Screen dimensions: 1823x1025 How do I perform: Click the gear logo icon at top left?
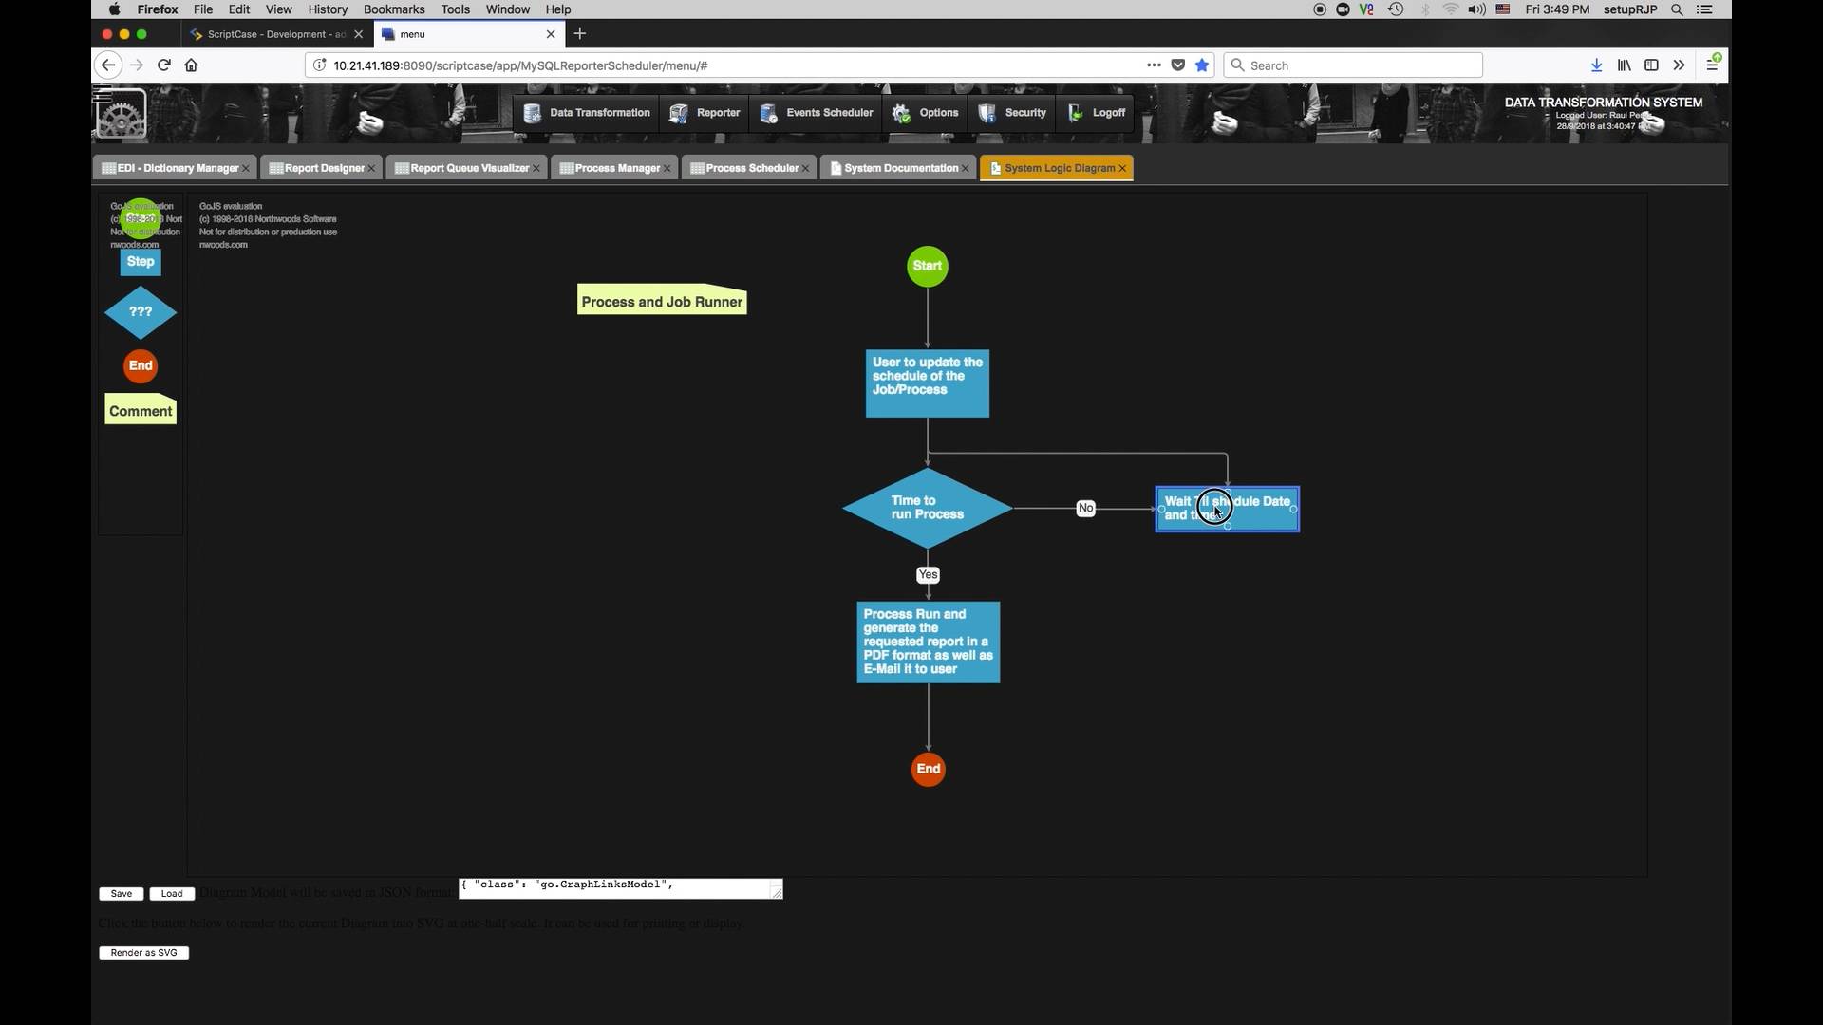(122, 115)
